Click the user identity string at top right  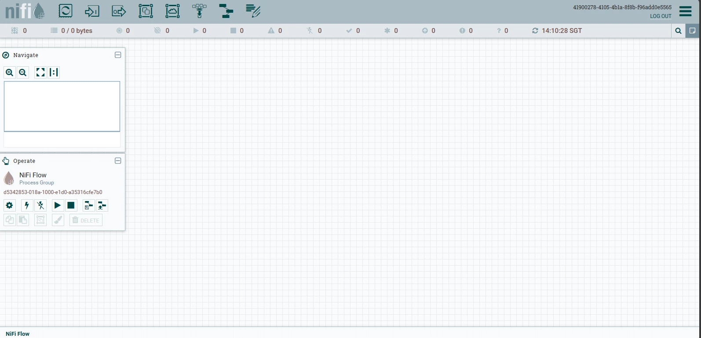coord(622,7)
